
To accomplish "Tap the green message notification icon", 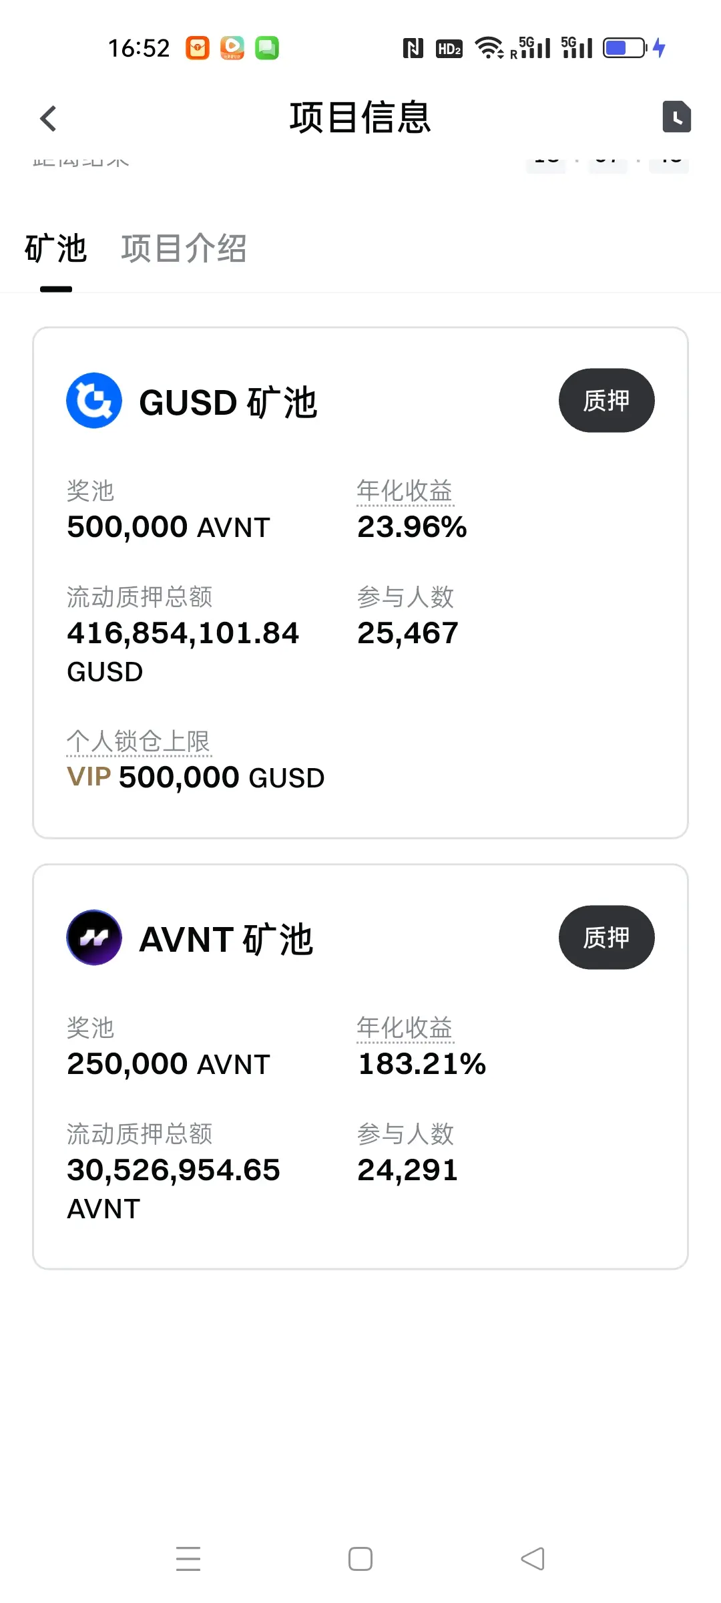I will tap(267, 48).
